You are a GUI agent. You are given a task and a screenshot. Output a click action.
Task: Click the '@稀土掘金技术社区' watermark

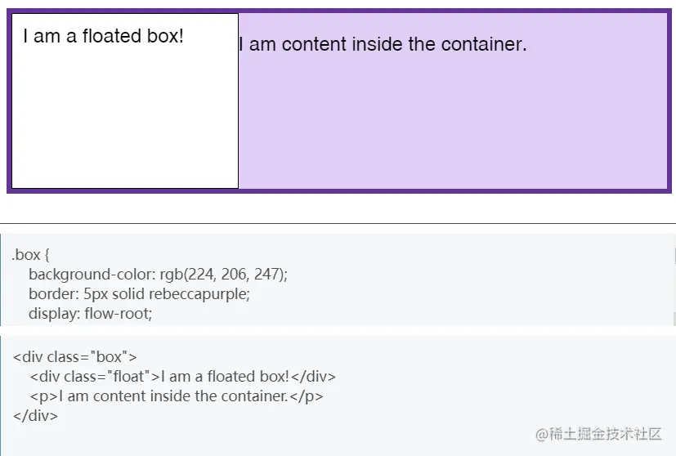pyautogui.click(x=598, y=434)
